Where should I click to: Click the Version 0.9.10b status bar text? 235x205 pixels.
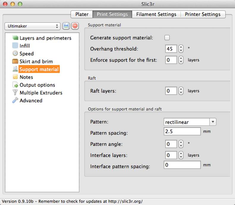pos(72,201)
